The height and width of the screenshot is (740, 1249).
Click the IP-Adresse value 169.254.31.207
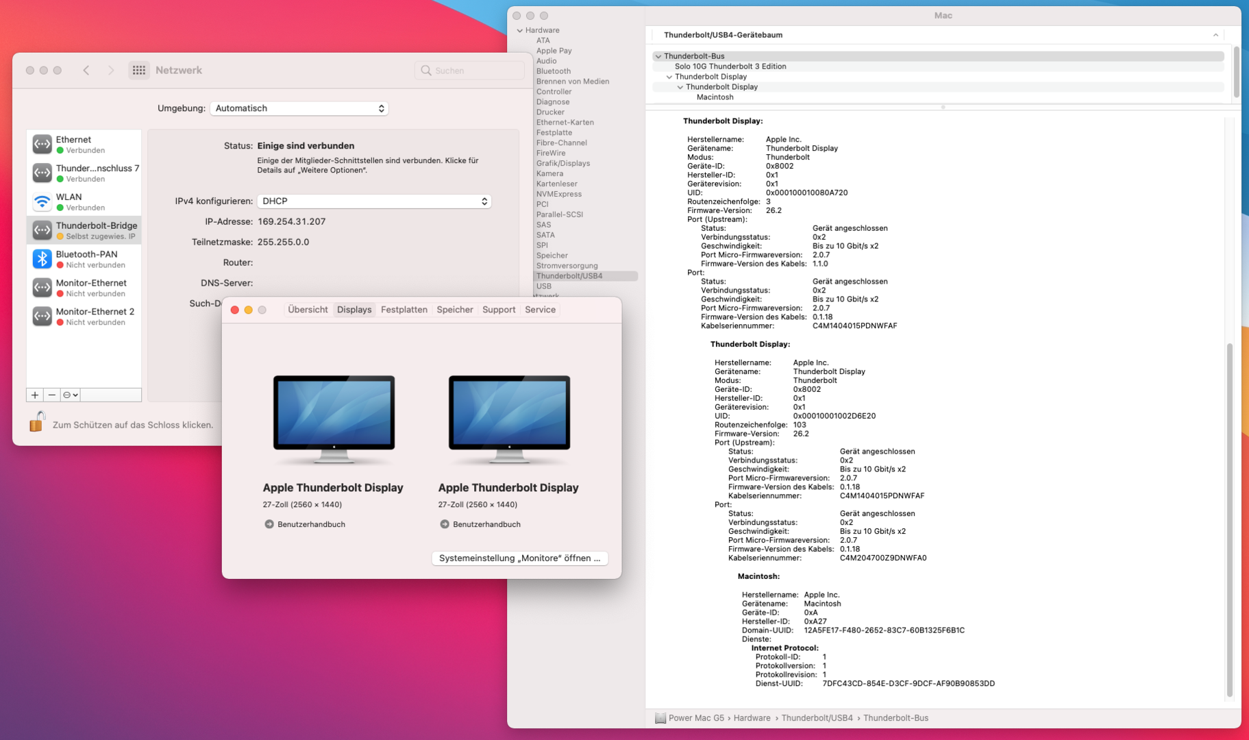click(x=292, y=221)
